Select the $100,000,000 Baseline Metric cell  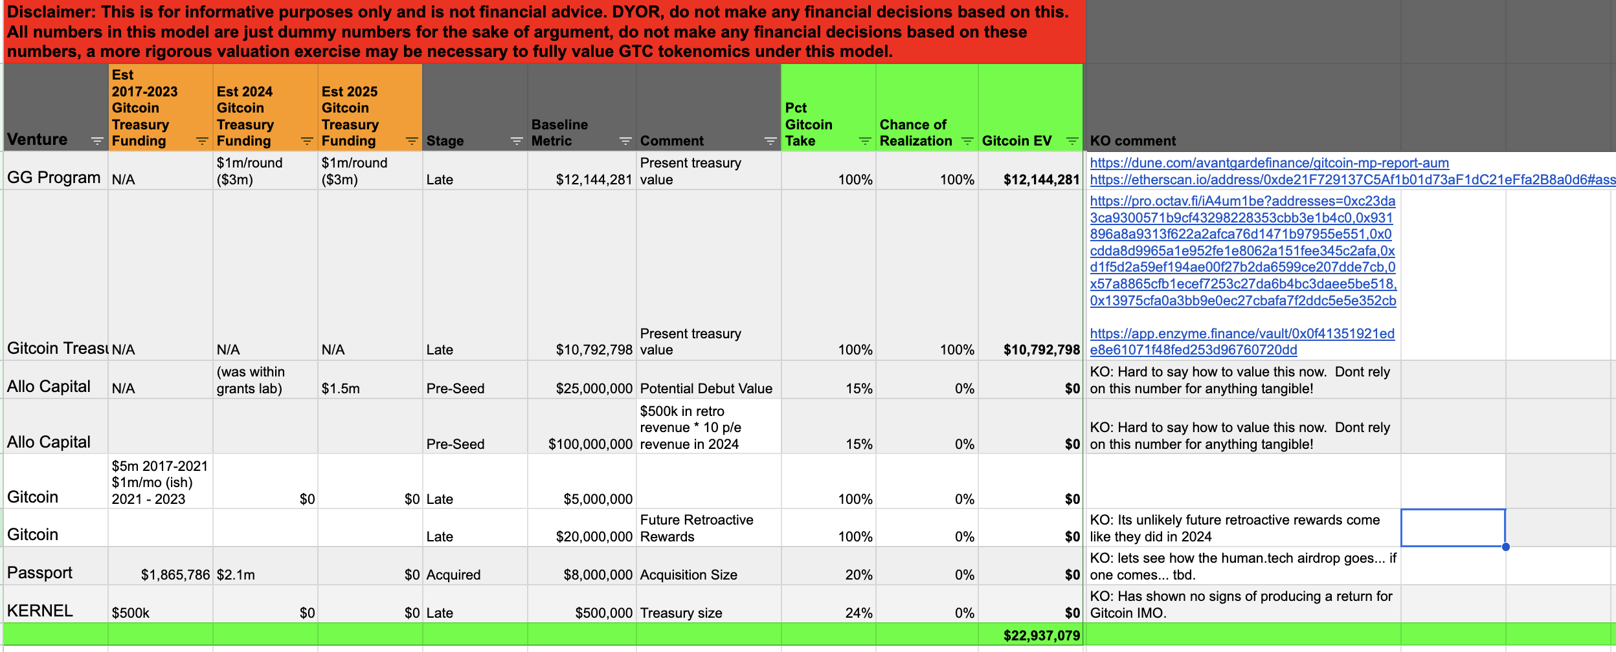tap(582, 426)
